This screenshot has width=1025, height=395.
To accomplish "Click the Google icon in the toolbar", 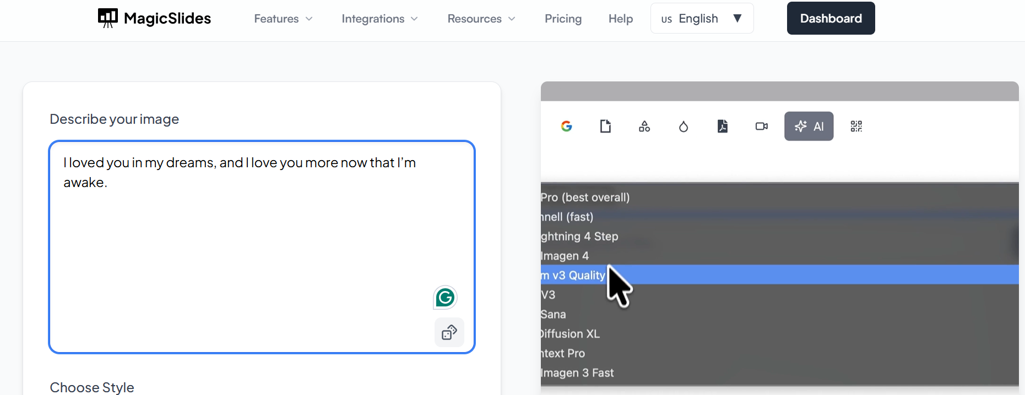I will coord(566,127).
